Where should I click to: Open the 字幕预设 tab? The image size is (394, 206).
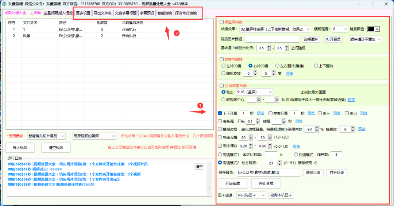pyautogui.click(x=147, y=13)
